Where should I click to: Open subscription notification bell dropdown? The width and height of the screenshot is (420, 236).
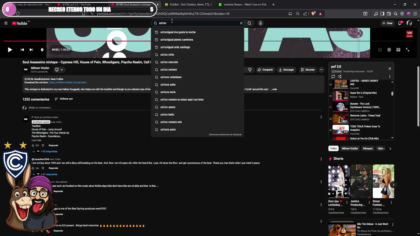coord(59,69)
